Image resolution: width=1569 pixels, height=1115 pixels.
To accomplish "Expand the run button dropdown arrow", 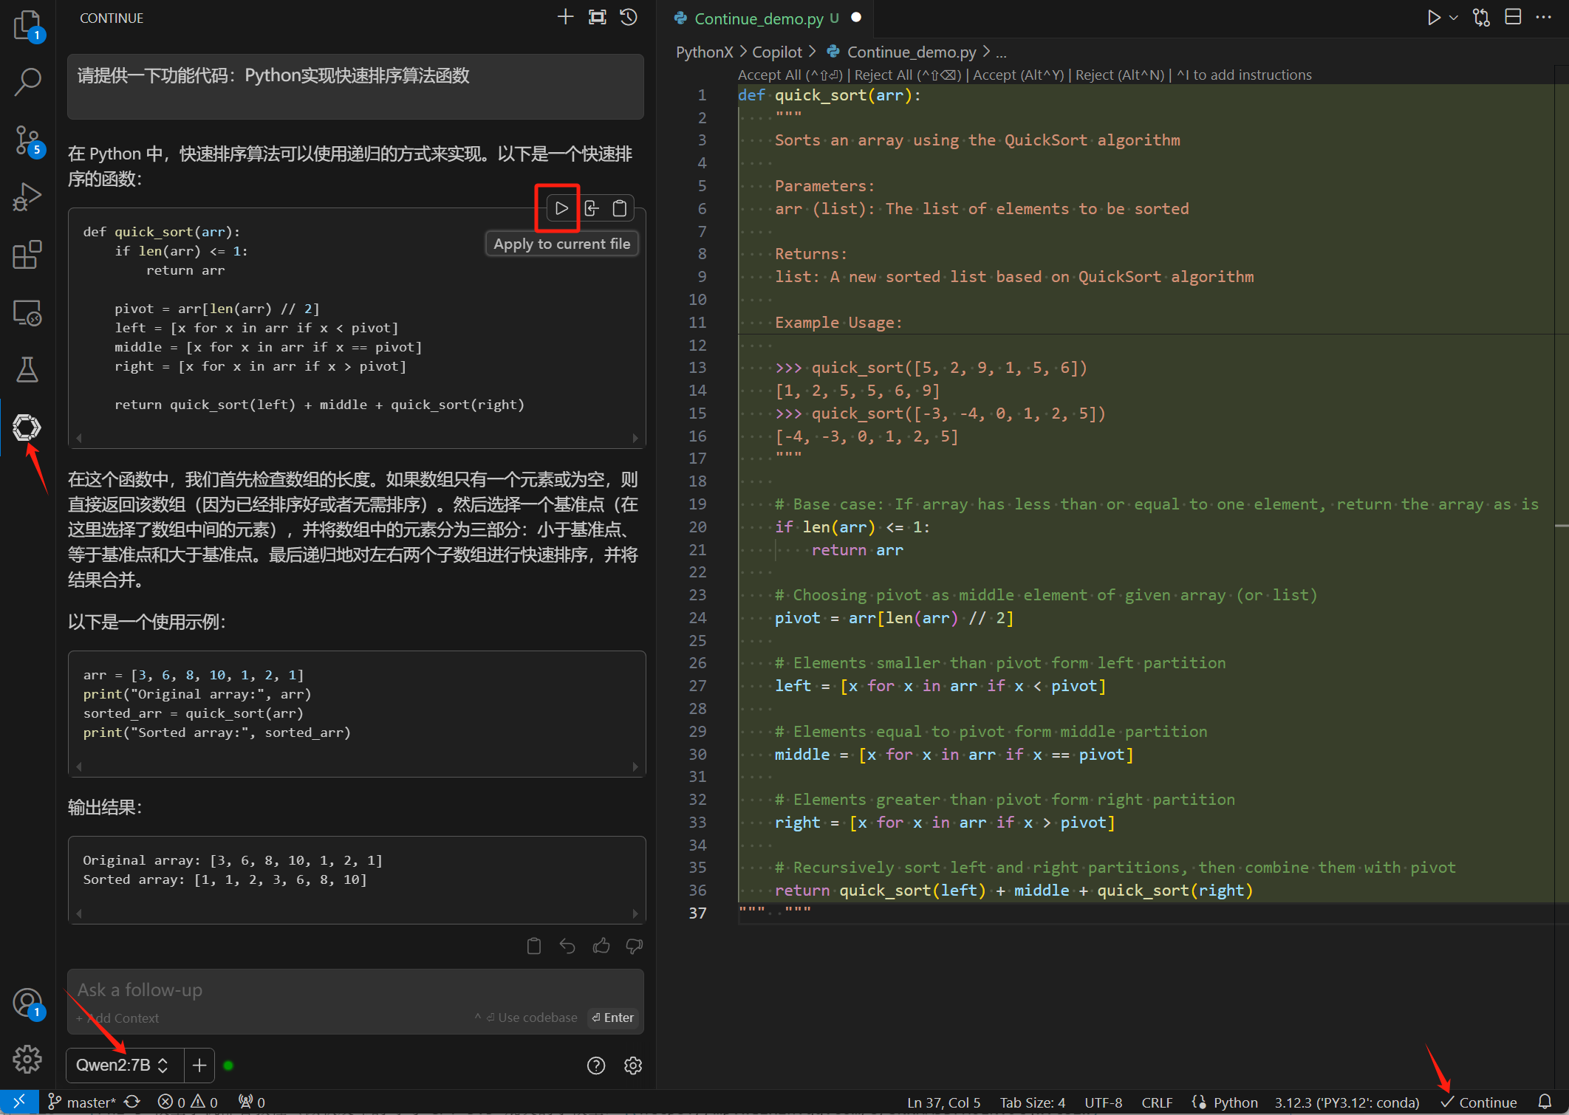I will tap(1454, 18).
